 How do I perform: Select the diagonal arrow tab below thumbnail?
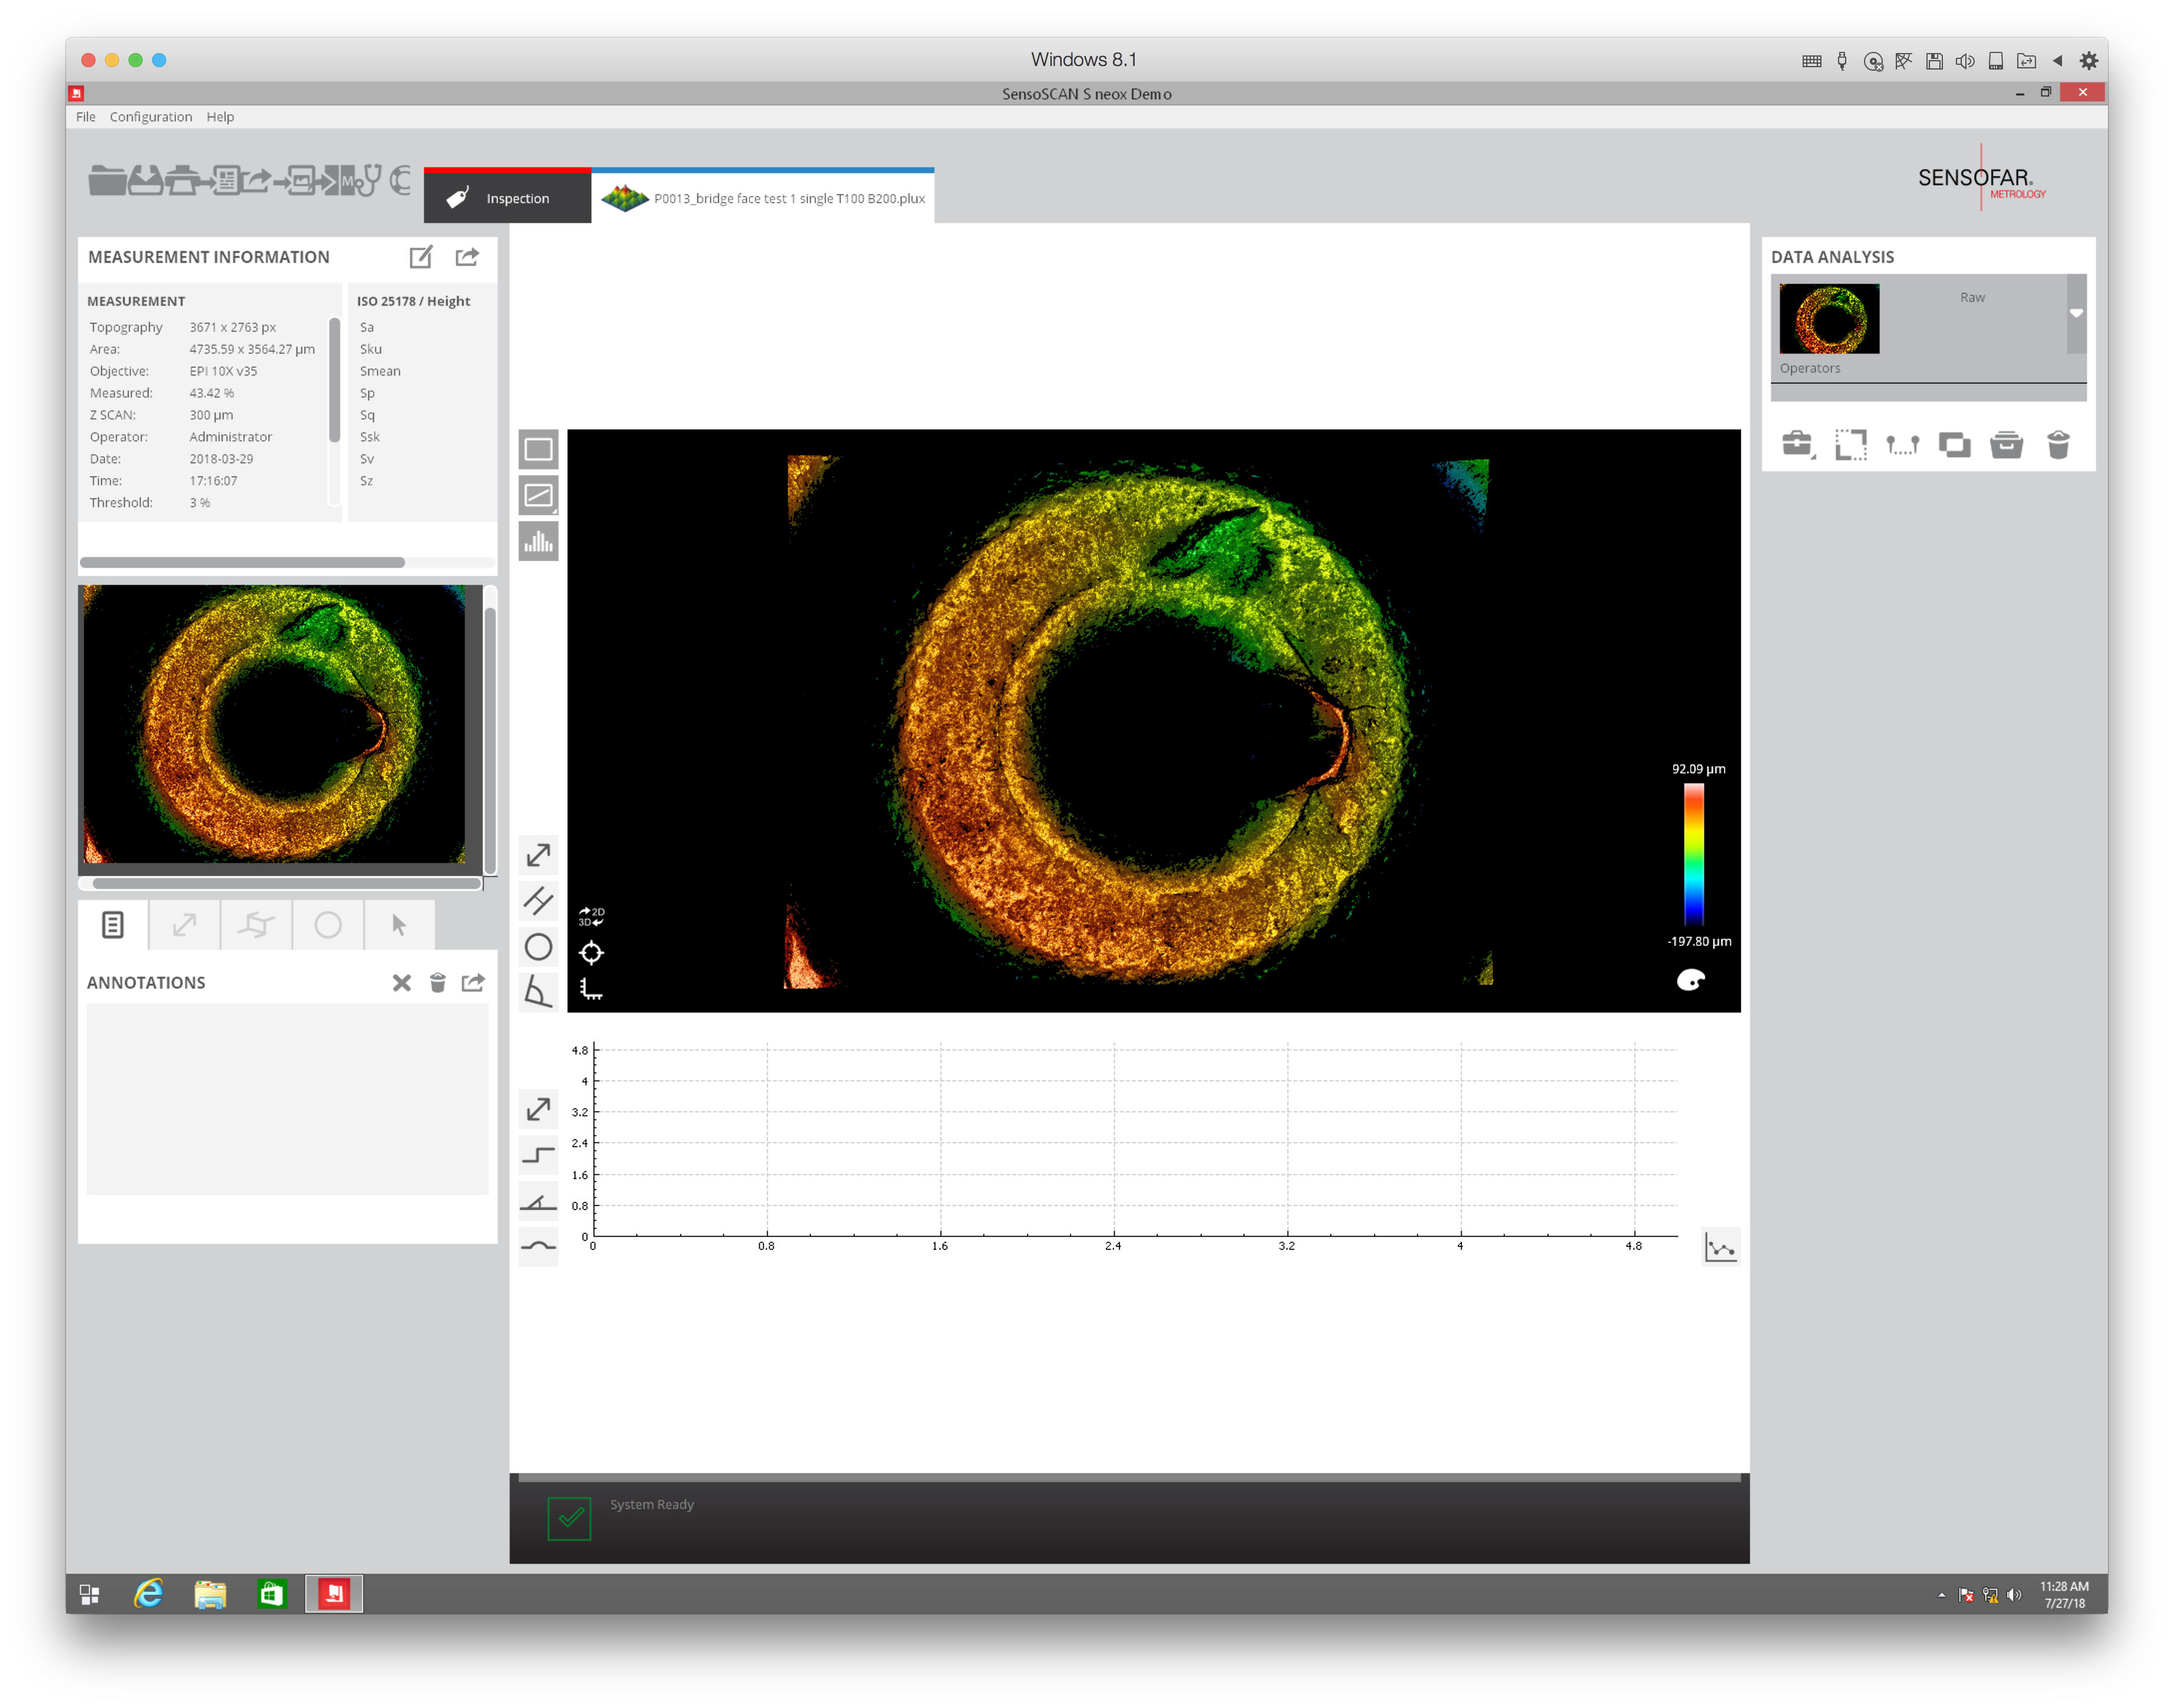pos(184,925)
